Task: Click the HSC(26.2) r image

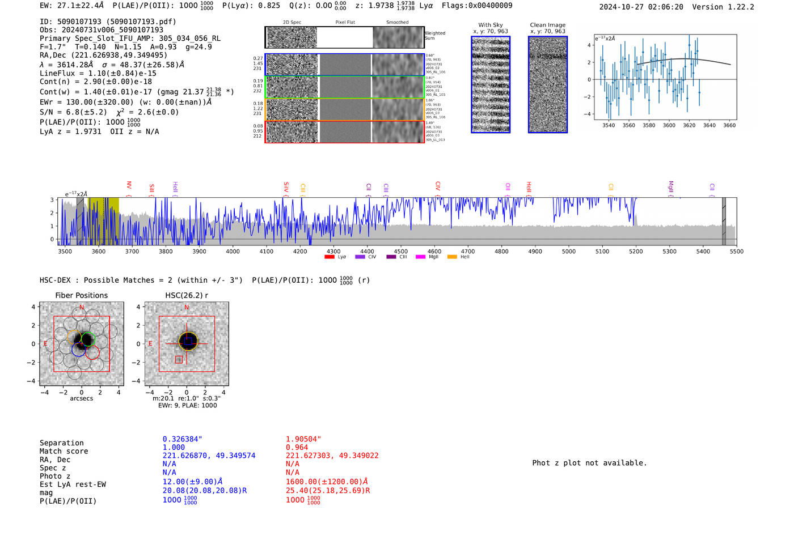Action: 187,344
